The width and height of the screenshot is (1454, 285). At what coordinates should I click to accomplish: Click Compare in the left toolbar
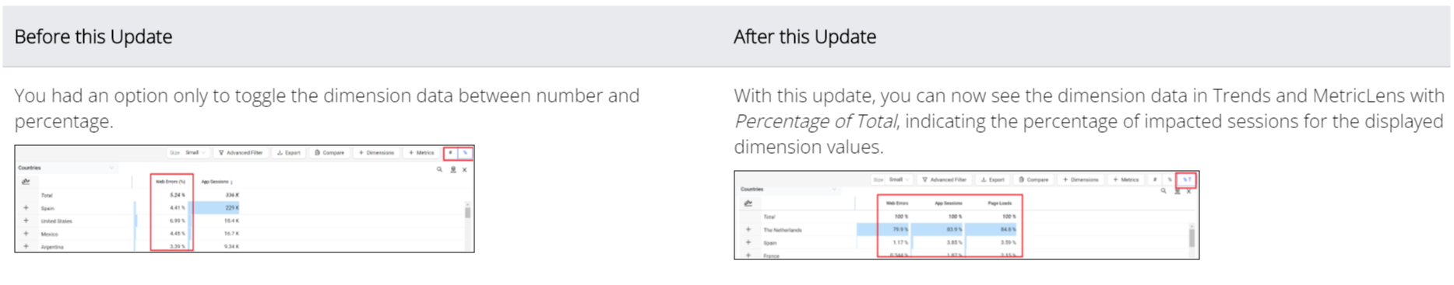[x=330, y=153]
